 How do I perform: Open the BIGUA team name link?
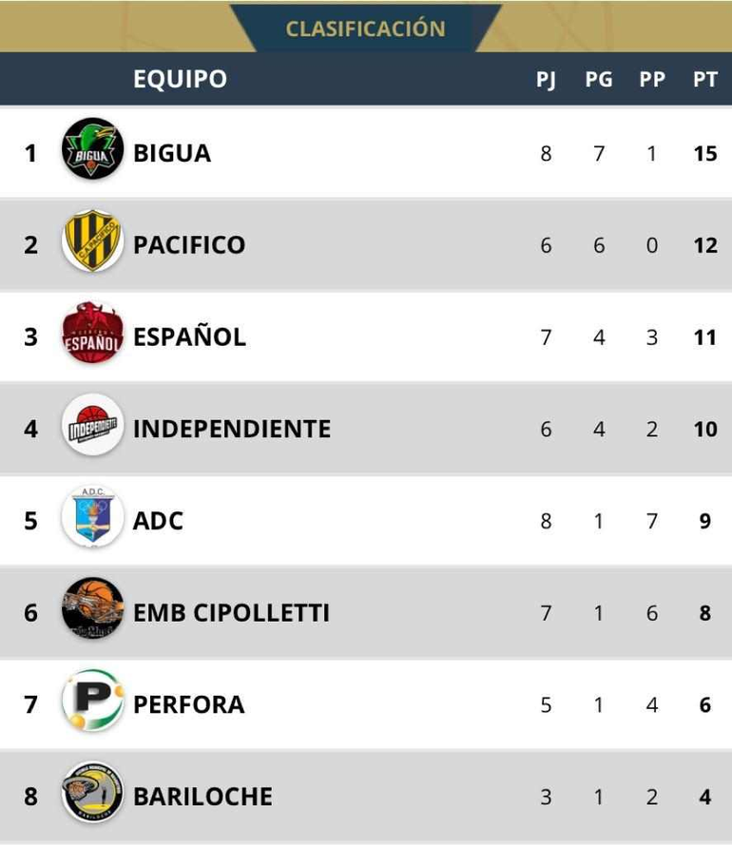pos(172,153)
